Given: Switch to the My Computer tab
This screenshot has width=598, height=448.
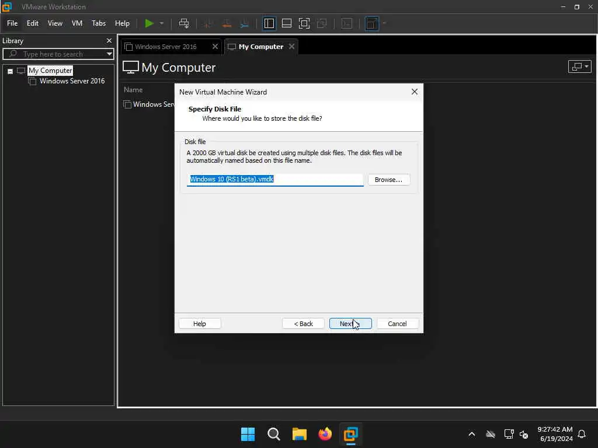Looking at the screenshot, I should (x=261, y=47).
